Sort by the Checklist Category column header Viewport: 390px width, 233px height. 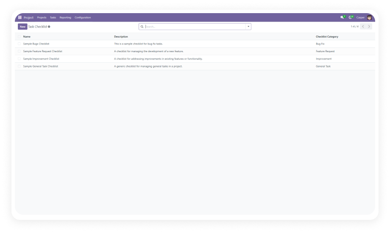click(327, 36)
